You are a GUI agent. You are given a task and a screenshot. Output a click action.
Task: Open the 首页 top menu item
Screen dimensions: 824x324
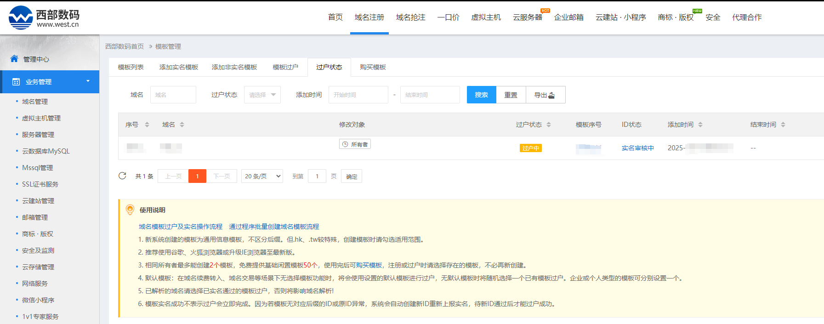[x=335, y=17]
